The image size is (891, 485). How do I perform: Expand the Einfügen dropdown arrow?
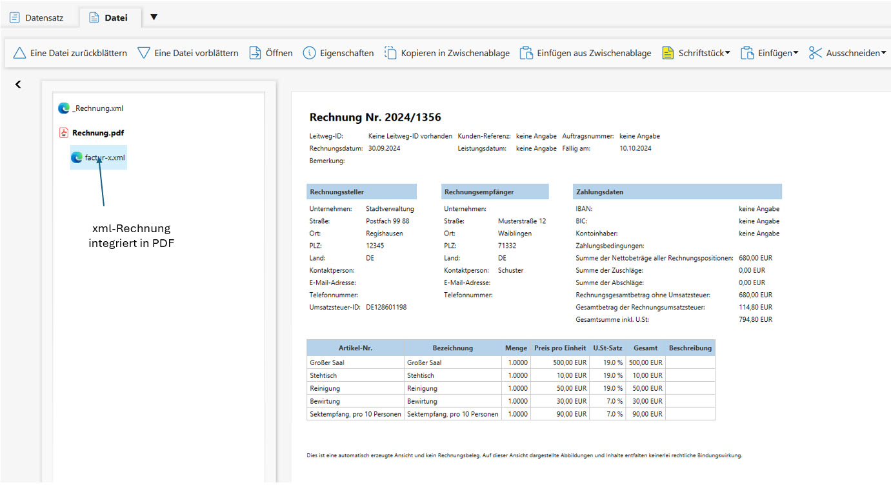pos(796,53)
